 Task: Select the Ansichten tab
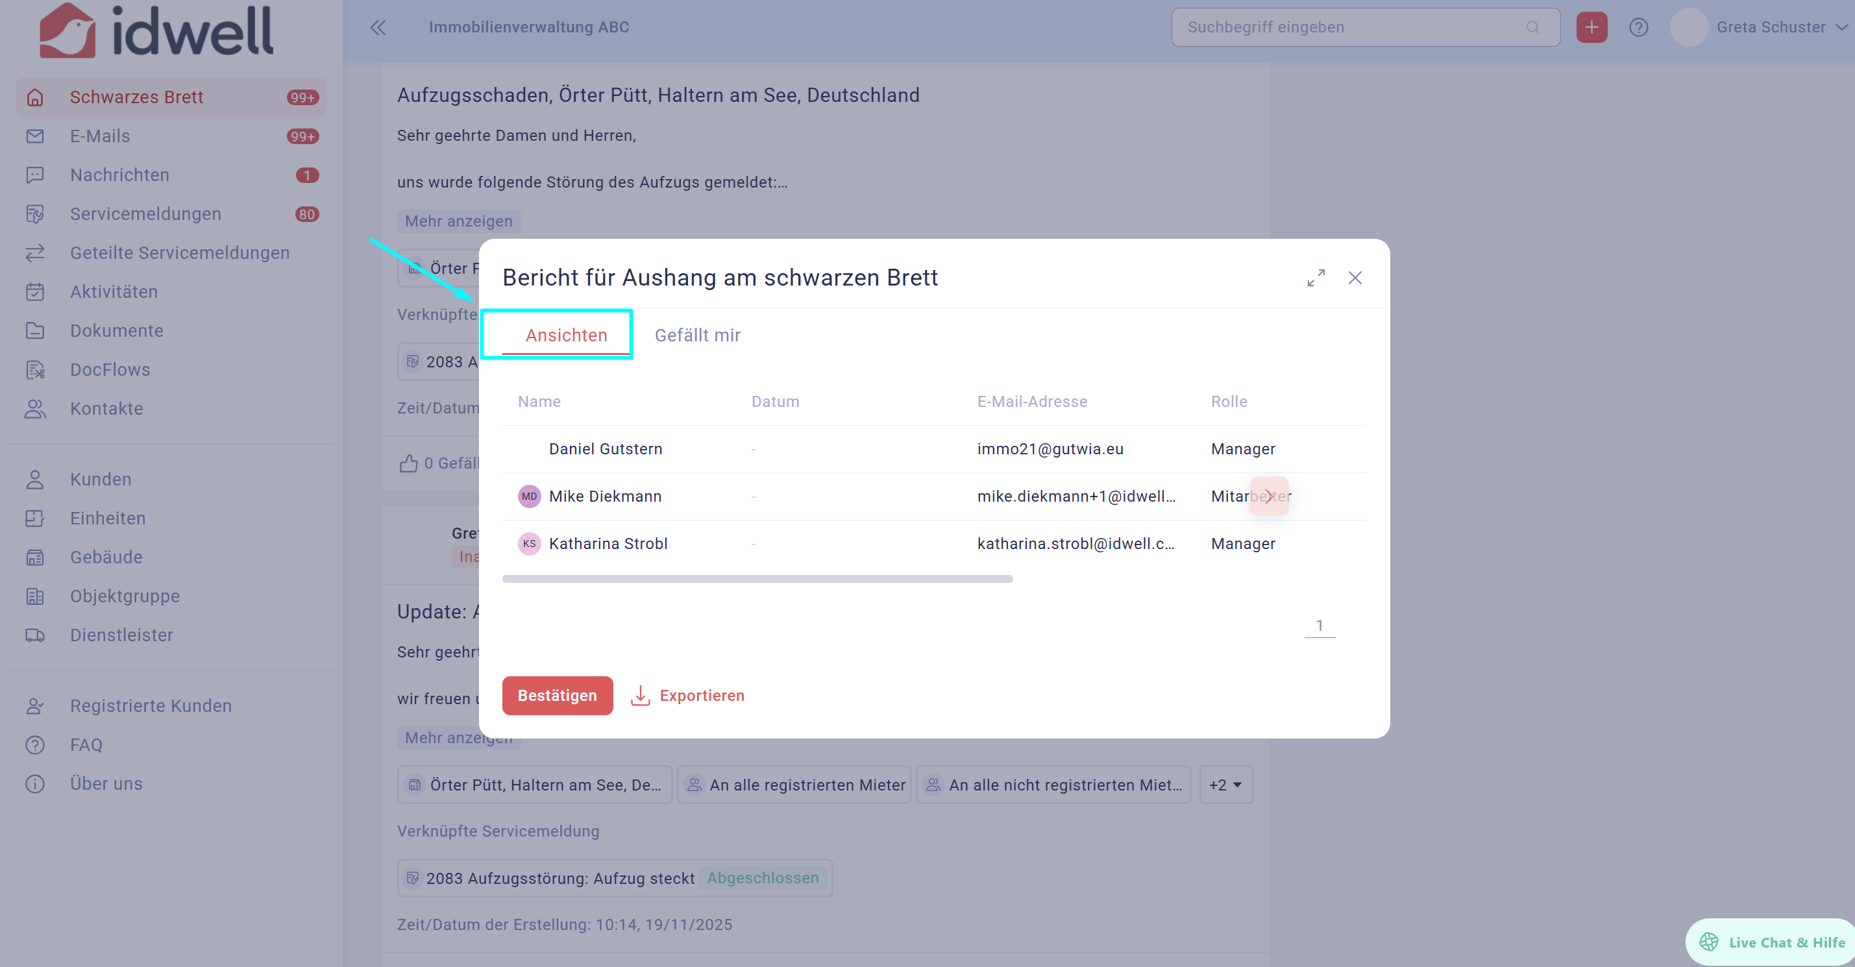coord(566,335)
